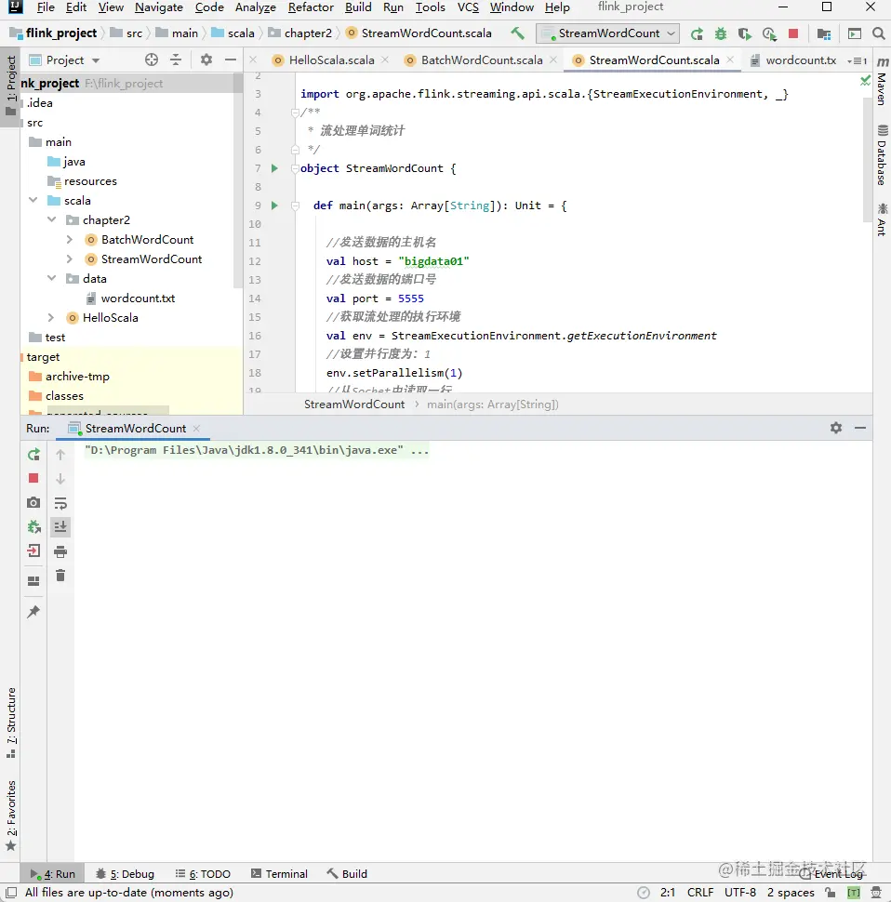This screenshot has width=891, height=902.
Task: Stop process with red square in Run panel
Action: click(x=33, y=479)
